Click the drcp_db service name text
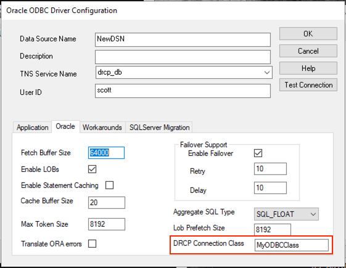Viewport: 346px width, 268px height. tap(110, 72)
